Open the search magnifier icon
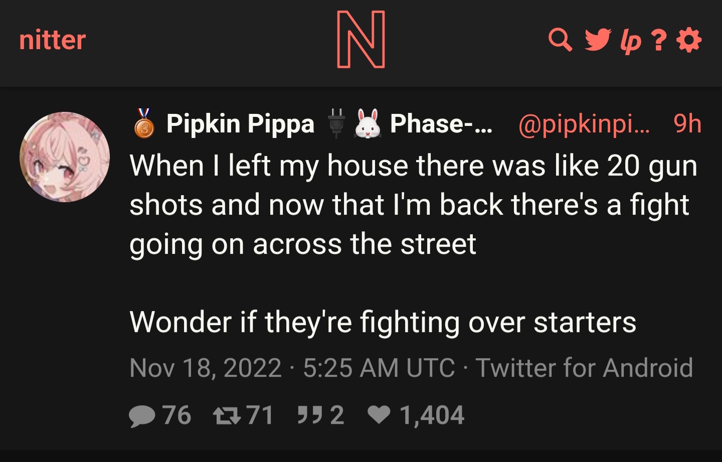 pyautogui.click(x=560, y=40)
